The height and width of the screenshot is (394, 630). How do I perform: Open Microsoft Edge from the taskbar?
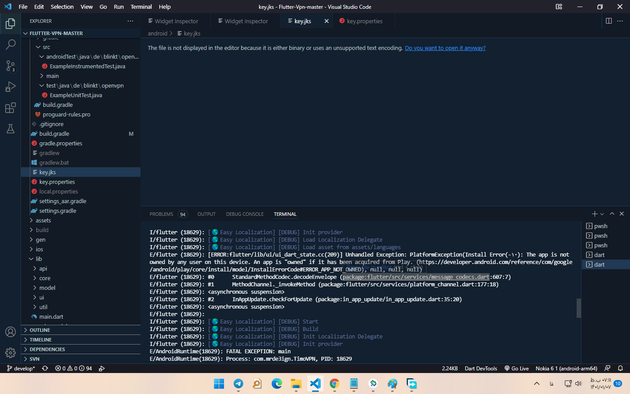coord(277,384)
